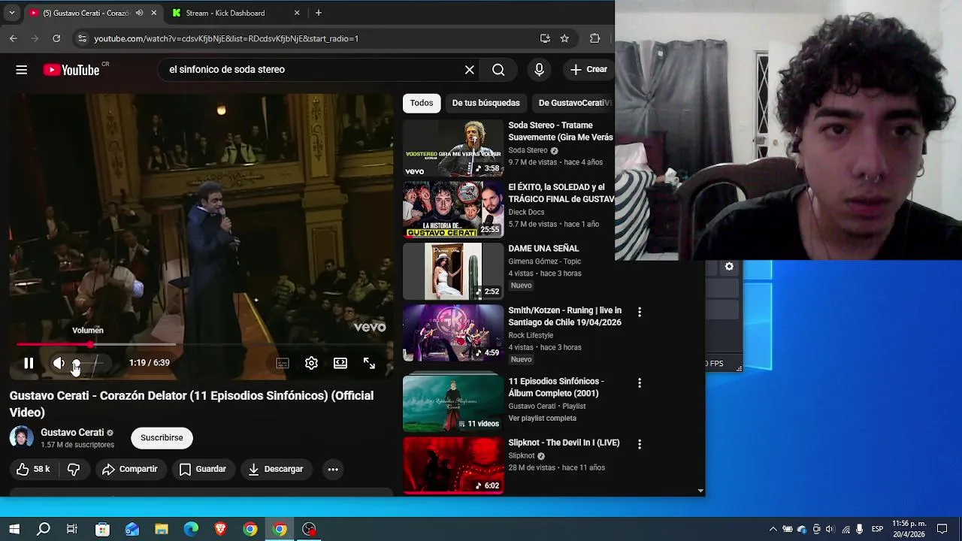Open File Explorer from the taskbar
Viewport: 962px width, 541px height.
click(162, 530)
